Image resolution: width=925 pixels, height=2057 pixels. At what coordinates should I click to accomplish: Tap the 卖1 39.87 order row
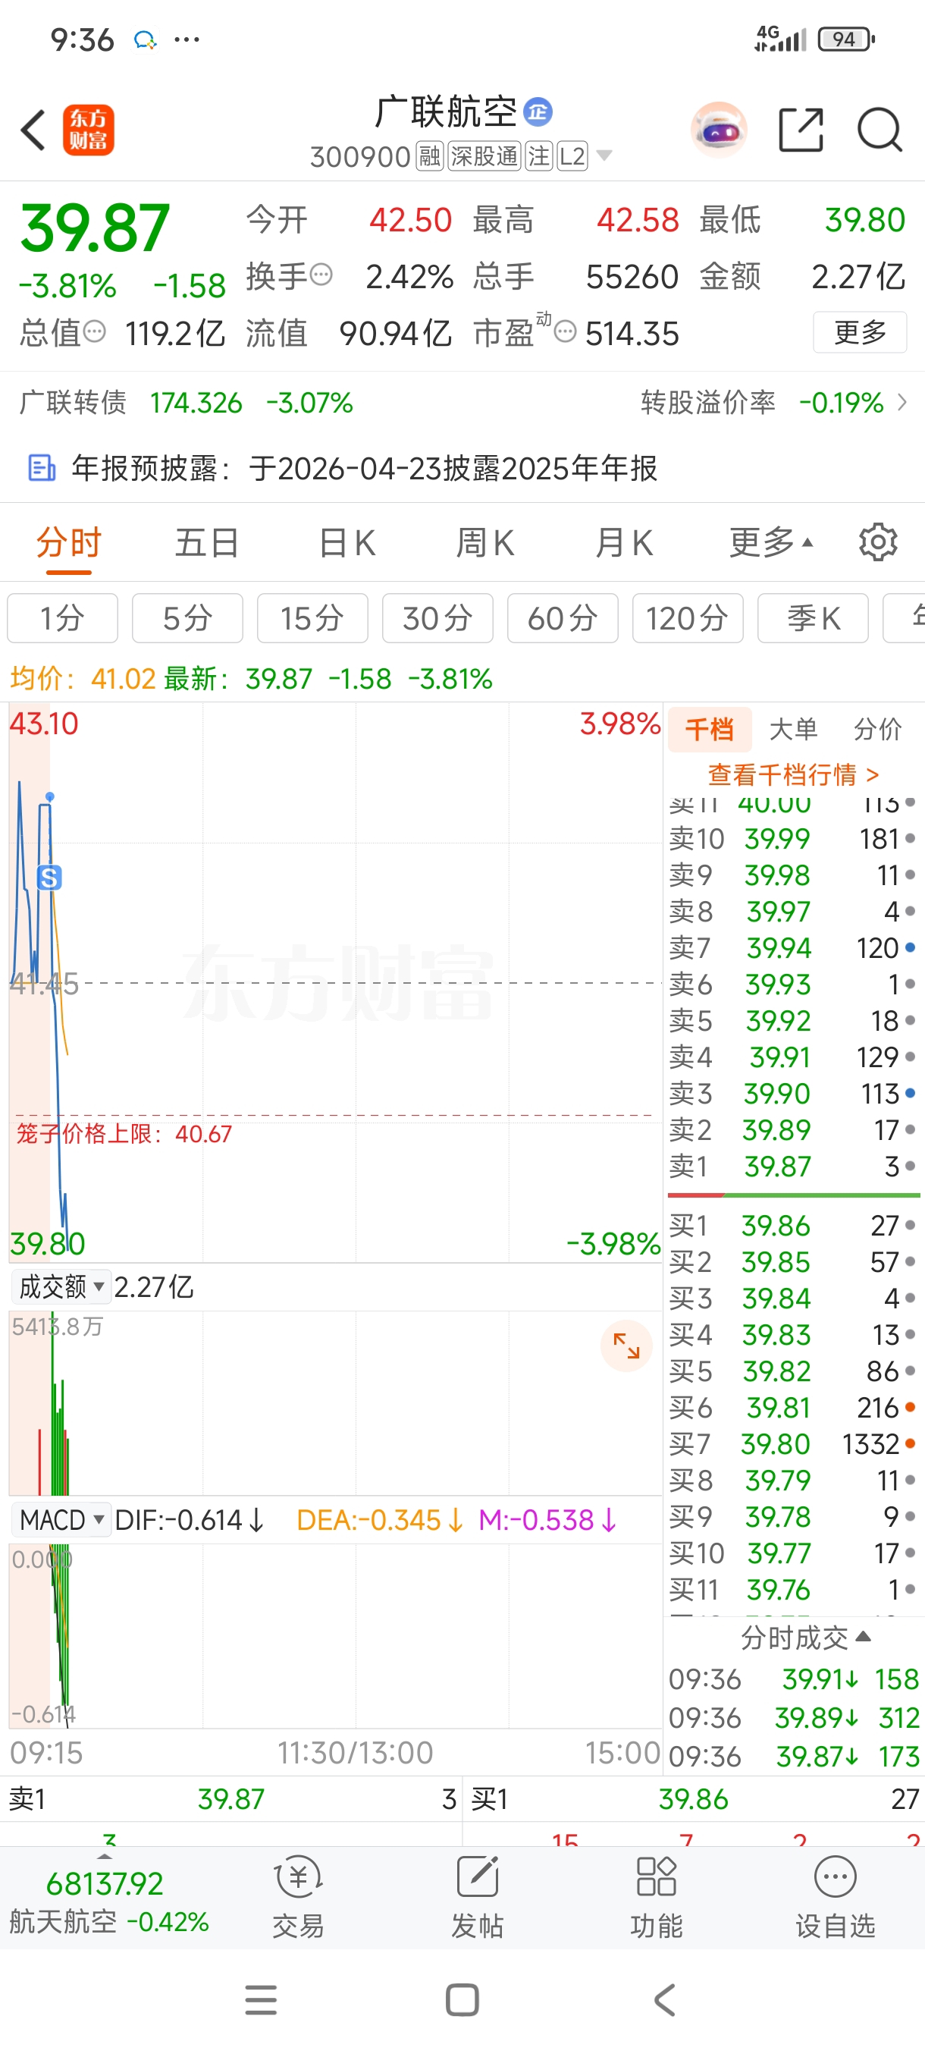(x=792, y=1167)
